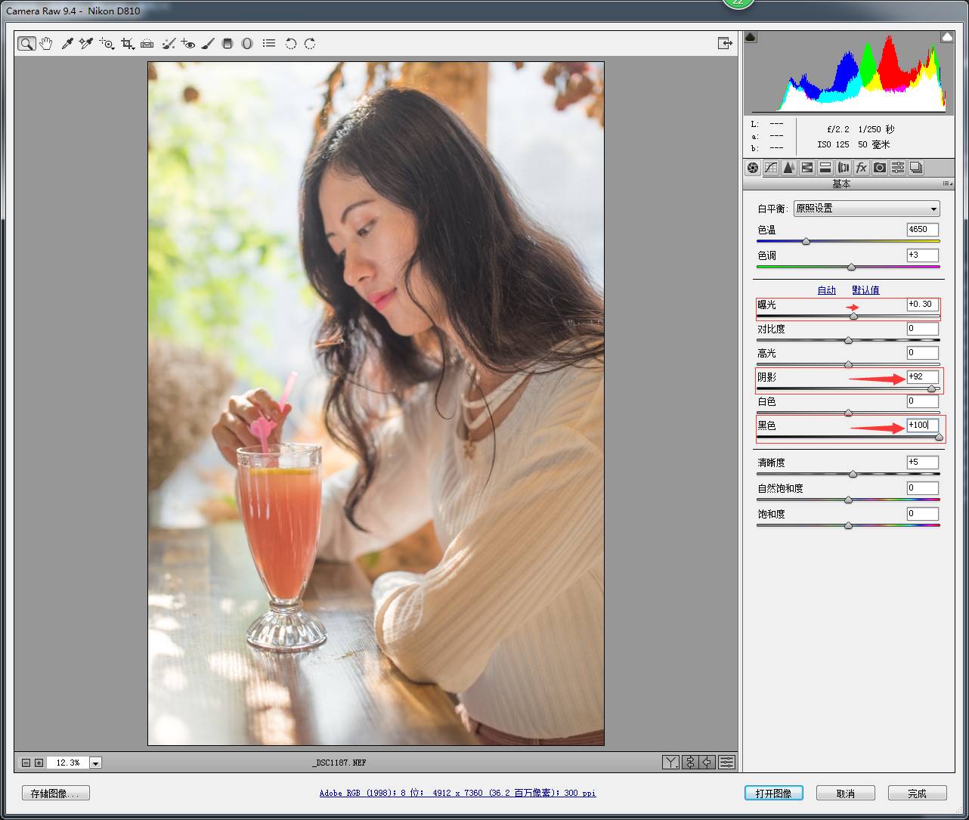Click the 饱和度 slider handle
Viewport: 969px width, 820px height.
click(848, 526)
